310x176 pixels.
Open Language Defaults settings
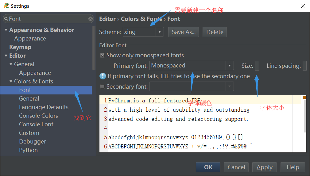point(44,107)
